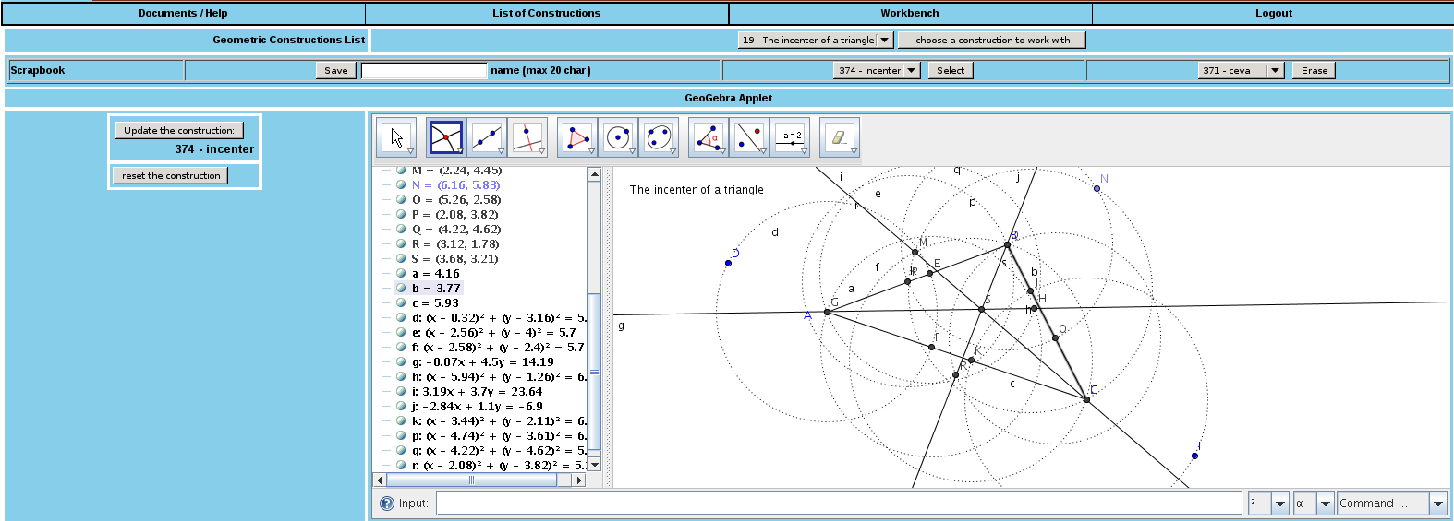Toggle visibility of point N
This screenshot has height=521, width=1454.
[401, 184]
